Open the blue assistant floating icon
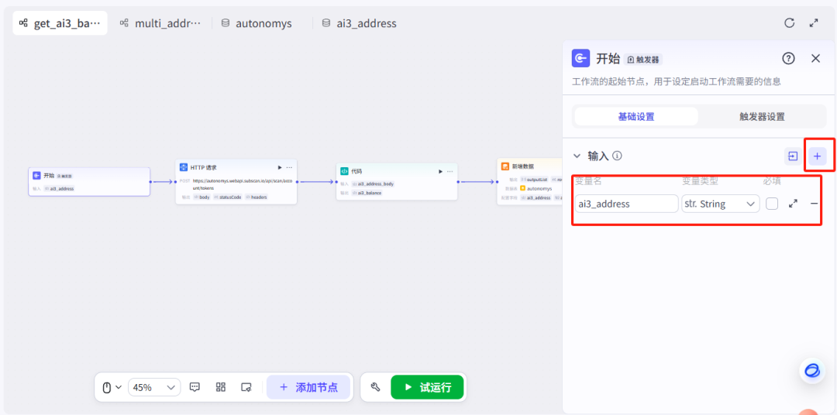 click(x=812, y=370)
